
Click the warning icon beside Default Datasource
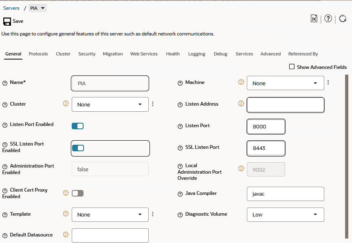66,234
